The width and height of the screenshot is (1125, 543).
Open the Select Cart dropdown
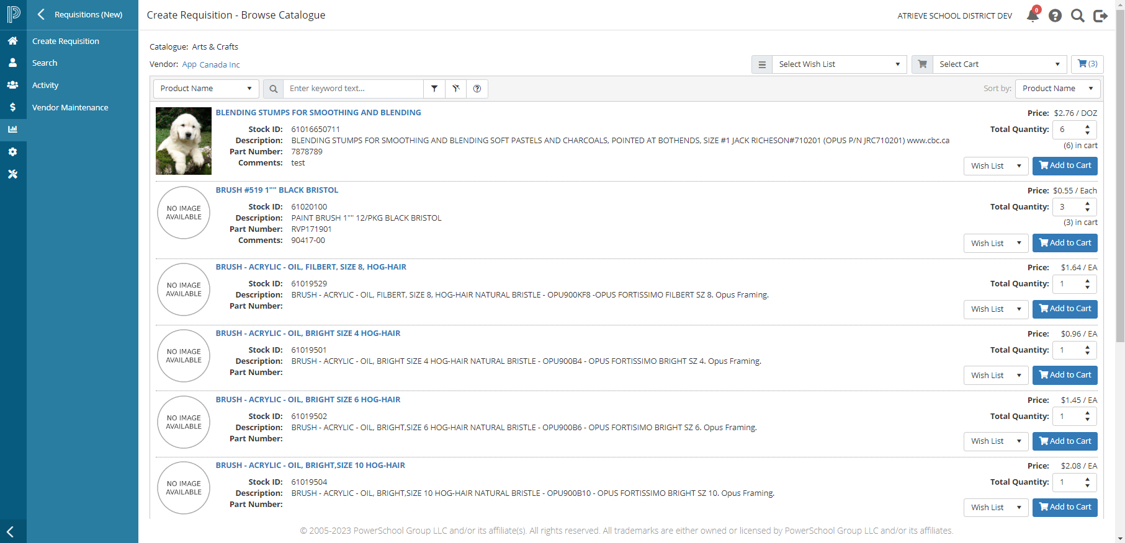pyautogui.click(x=998, y=64)
